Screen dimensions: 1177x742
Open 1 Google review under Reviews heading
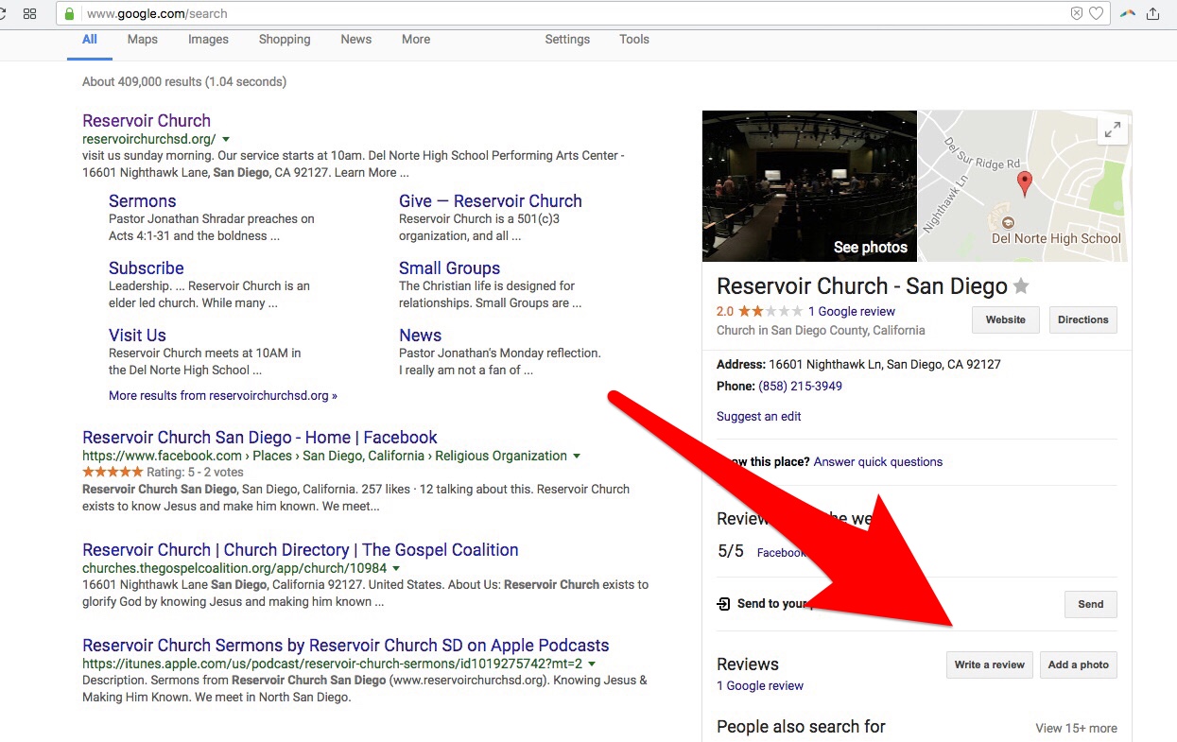click(760, 686)
